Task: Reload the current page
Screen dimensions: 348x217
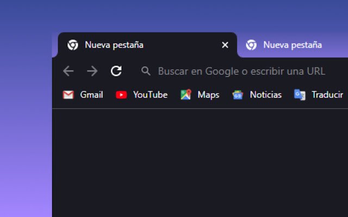Action: pyautogui.click(x=116, y=71)
